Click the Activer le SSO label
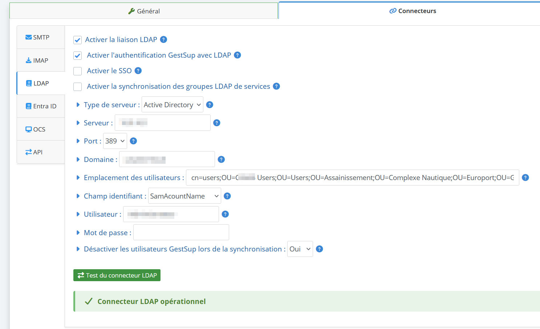Image resolution: width=540 pixels, height=329 pixels. 109,71
